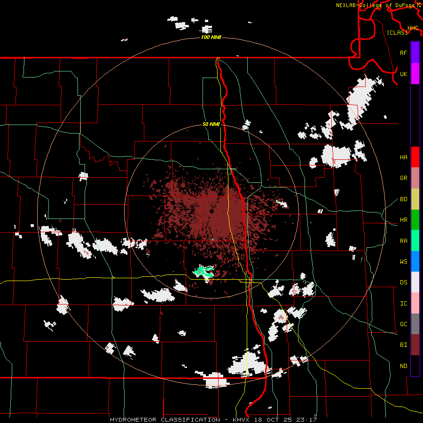Click the HA red legend swatch
Image resolution: width=423 pixels, height=423 pixels.
(415, 157)
